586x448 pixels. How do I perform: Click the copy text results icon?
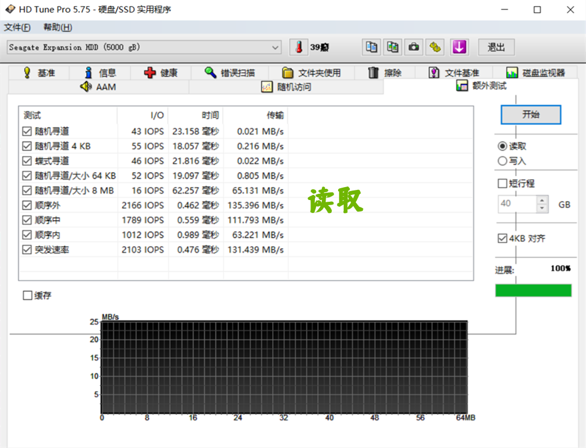pos(371,47)
